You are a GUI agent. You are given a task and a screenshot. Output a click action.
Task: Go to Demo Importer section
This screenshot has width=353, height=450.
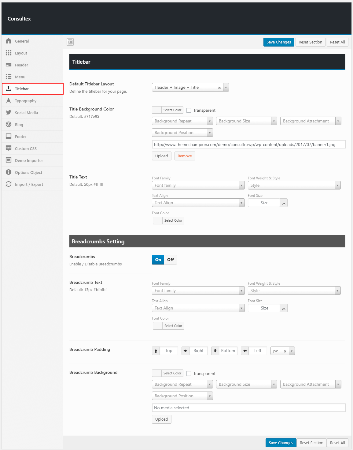(29, 160)
